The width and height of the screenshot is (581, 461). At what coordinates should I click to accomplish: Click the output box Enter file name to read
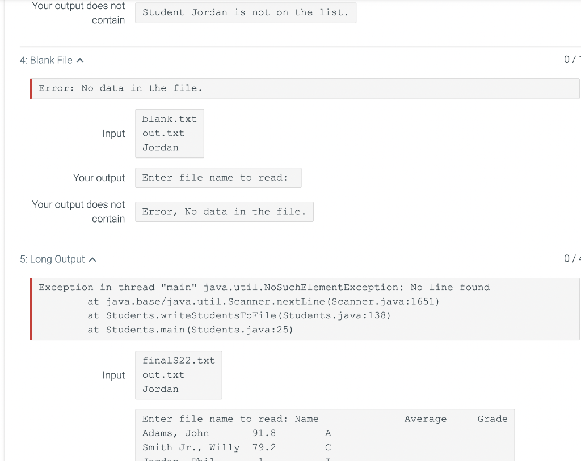[x=218, y=178]
